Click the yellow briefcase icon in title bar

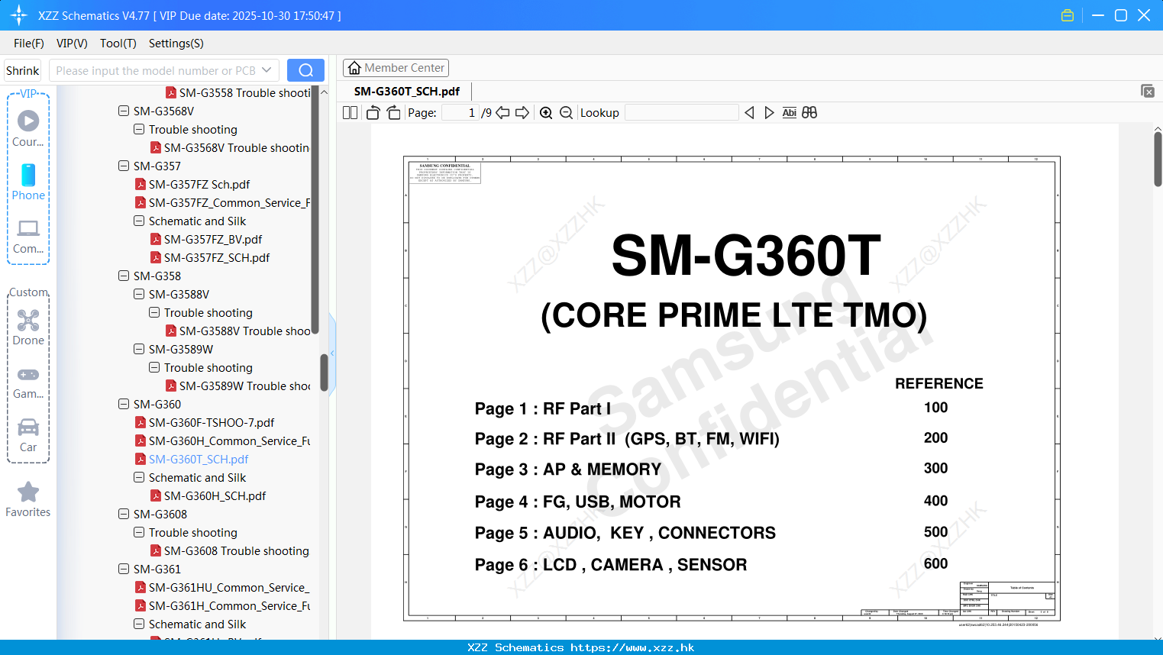[x=1068, y=15]
